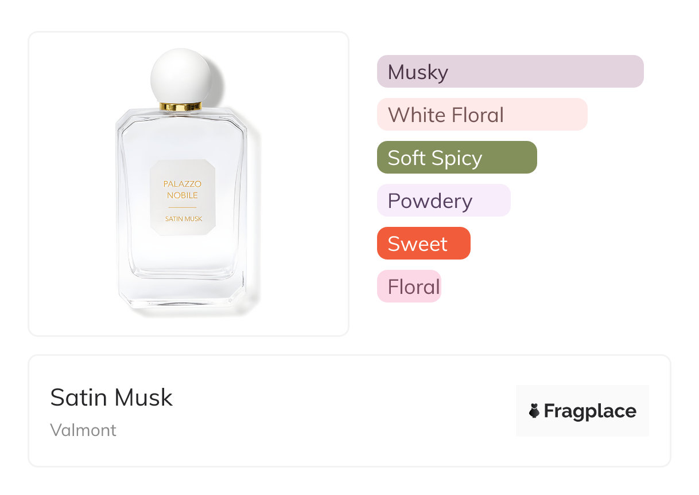Image resolution: width=699 pixels, height=495 pixels.
Task: Open the Valmont brand link
Action: pyautogui.click(x=83, y=430)
